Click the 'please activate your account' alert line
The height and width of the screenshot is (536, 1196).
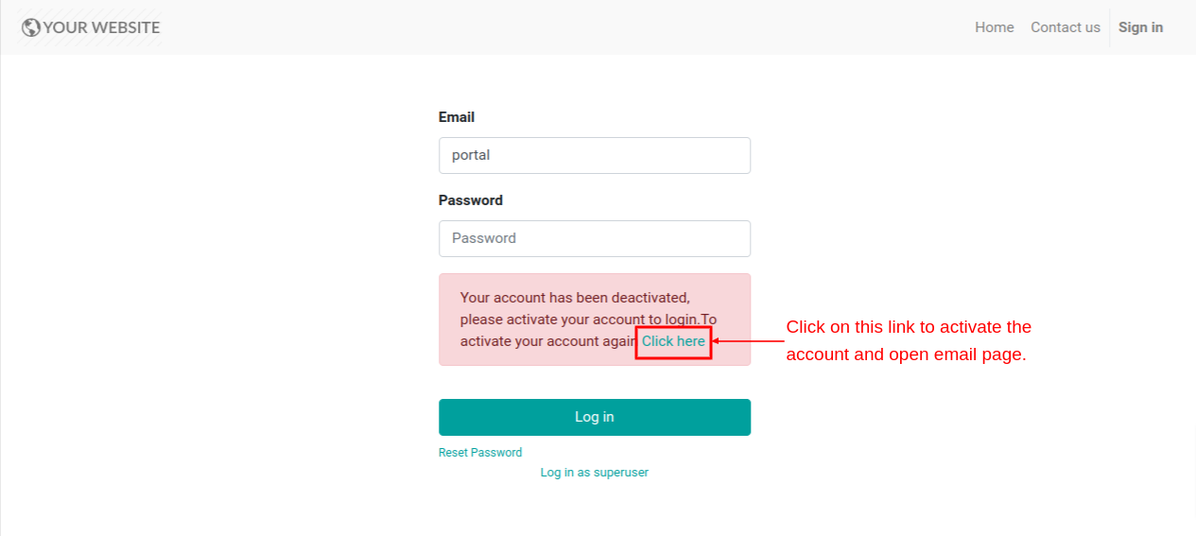pos(589,320)
